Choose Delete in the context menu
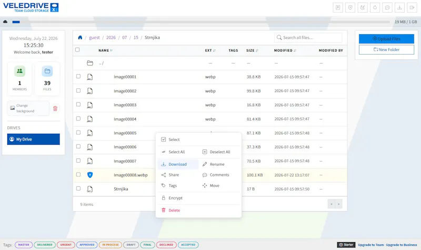 pyautogui.click(x=199, y=210)
